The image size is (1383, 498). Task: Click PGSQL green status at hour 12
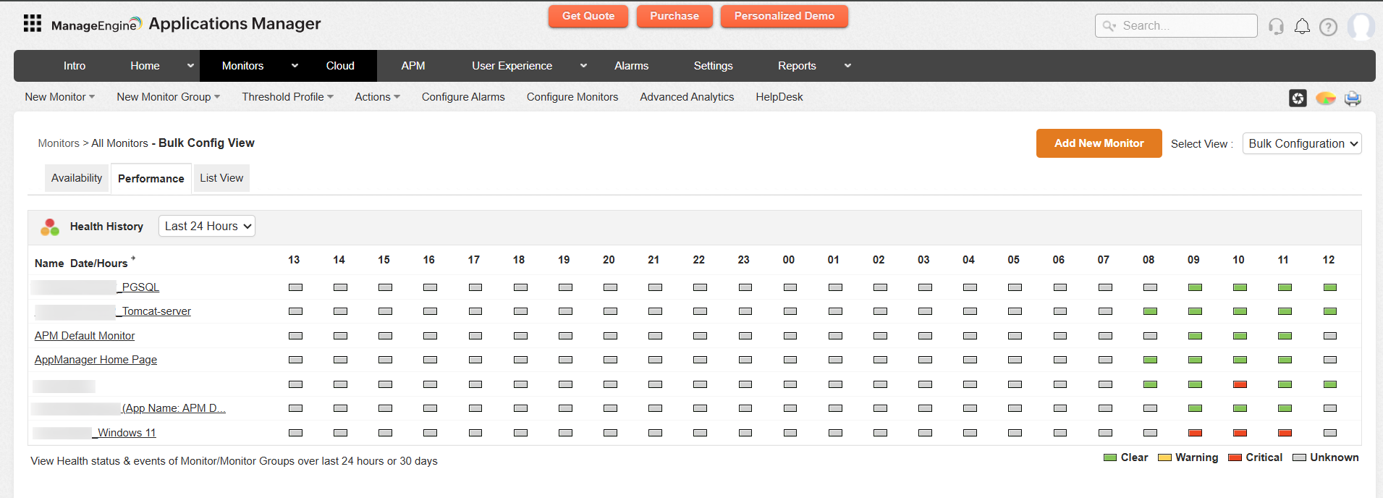point(1329,287)
